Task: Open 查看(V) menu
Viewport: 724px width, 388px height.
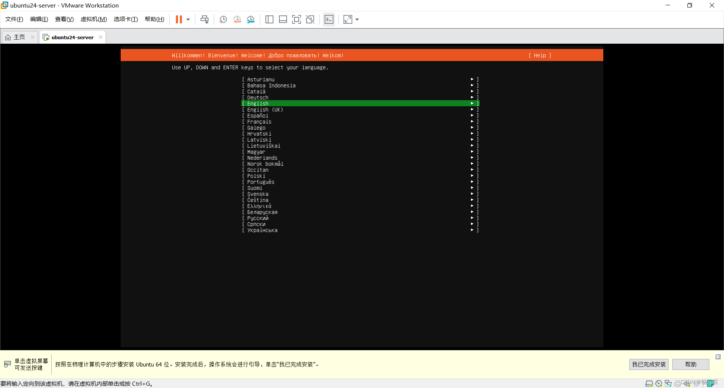Action: coord(64,19)
